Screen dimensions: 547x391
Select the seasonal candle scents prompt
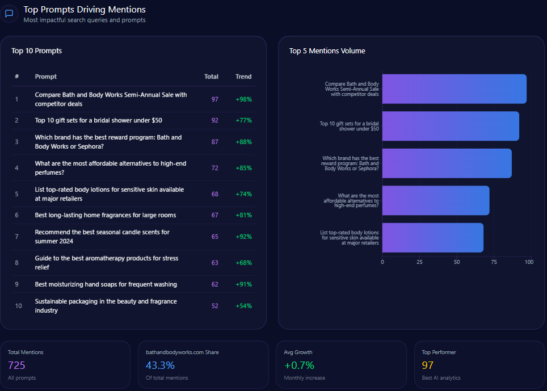click(102, 237)
